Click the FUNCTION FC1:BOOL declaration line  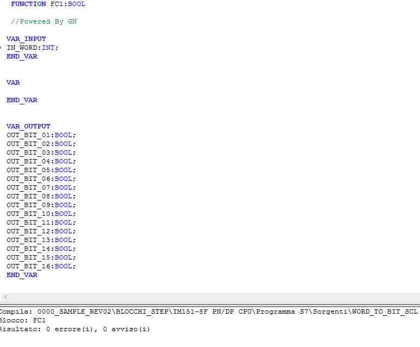[x=48, y=4]
